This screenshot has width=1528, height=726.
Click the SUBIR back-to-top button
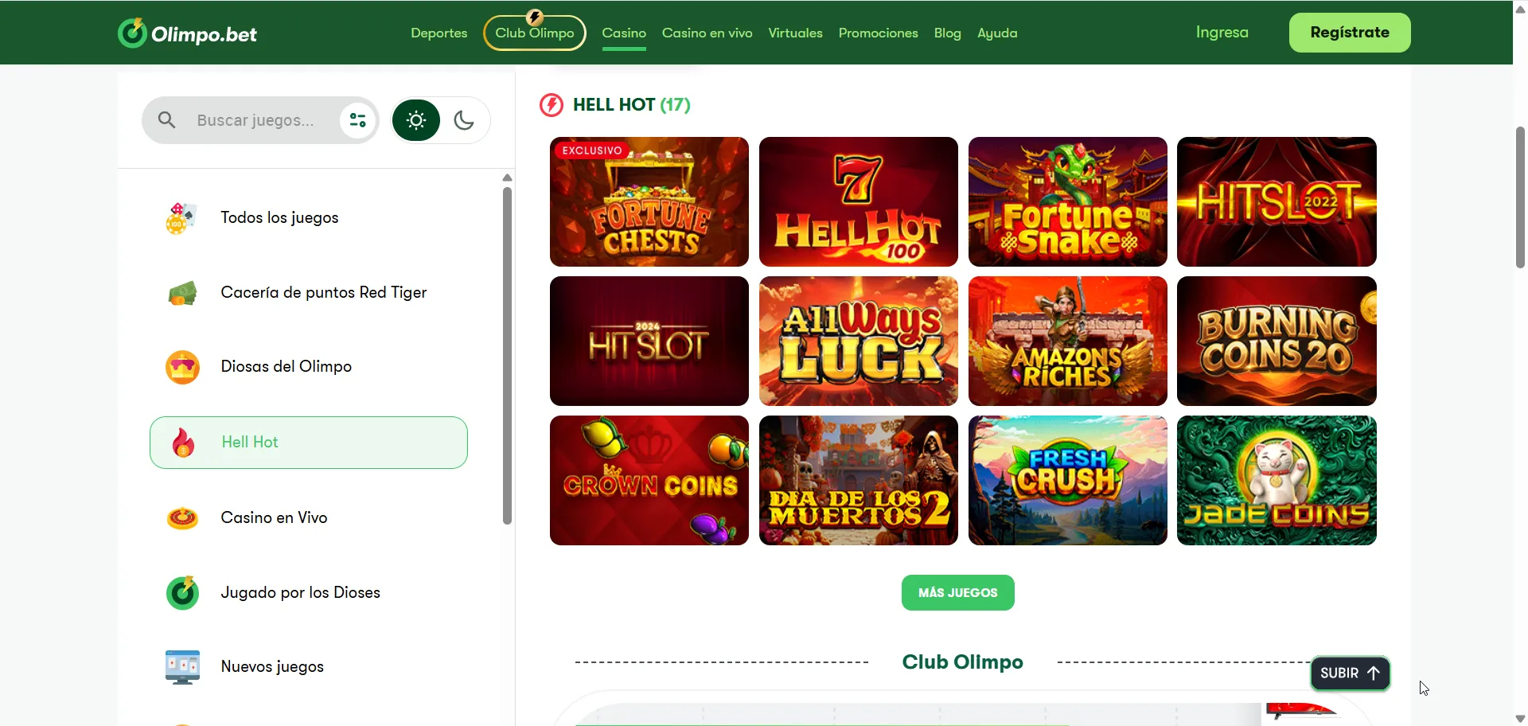point(1350,673)
